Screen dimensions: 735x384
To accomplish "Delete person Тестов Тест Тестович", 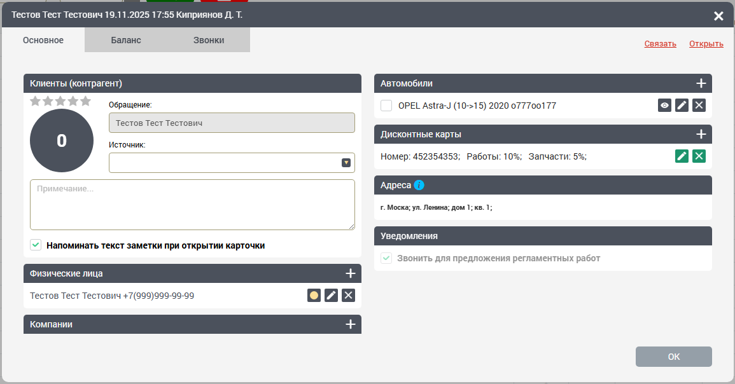I will point(348,295).
